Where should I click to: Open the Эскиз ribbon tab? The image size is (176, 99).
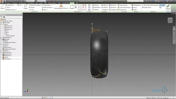coord(72,3)
